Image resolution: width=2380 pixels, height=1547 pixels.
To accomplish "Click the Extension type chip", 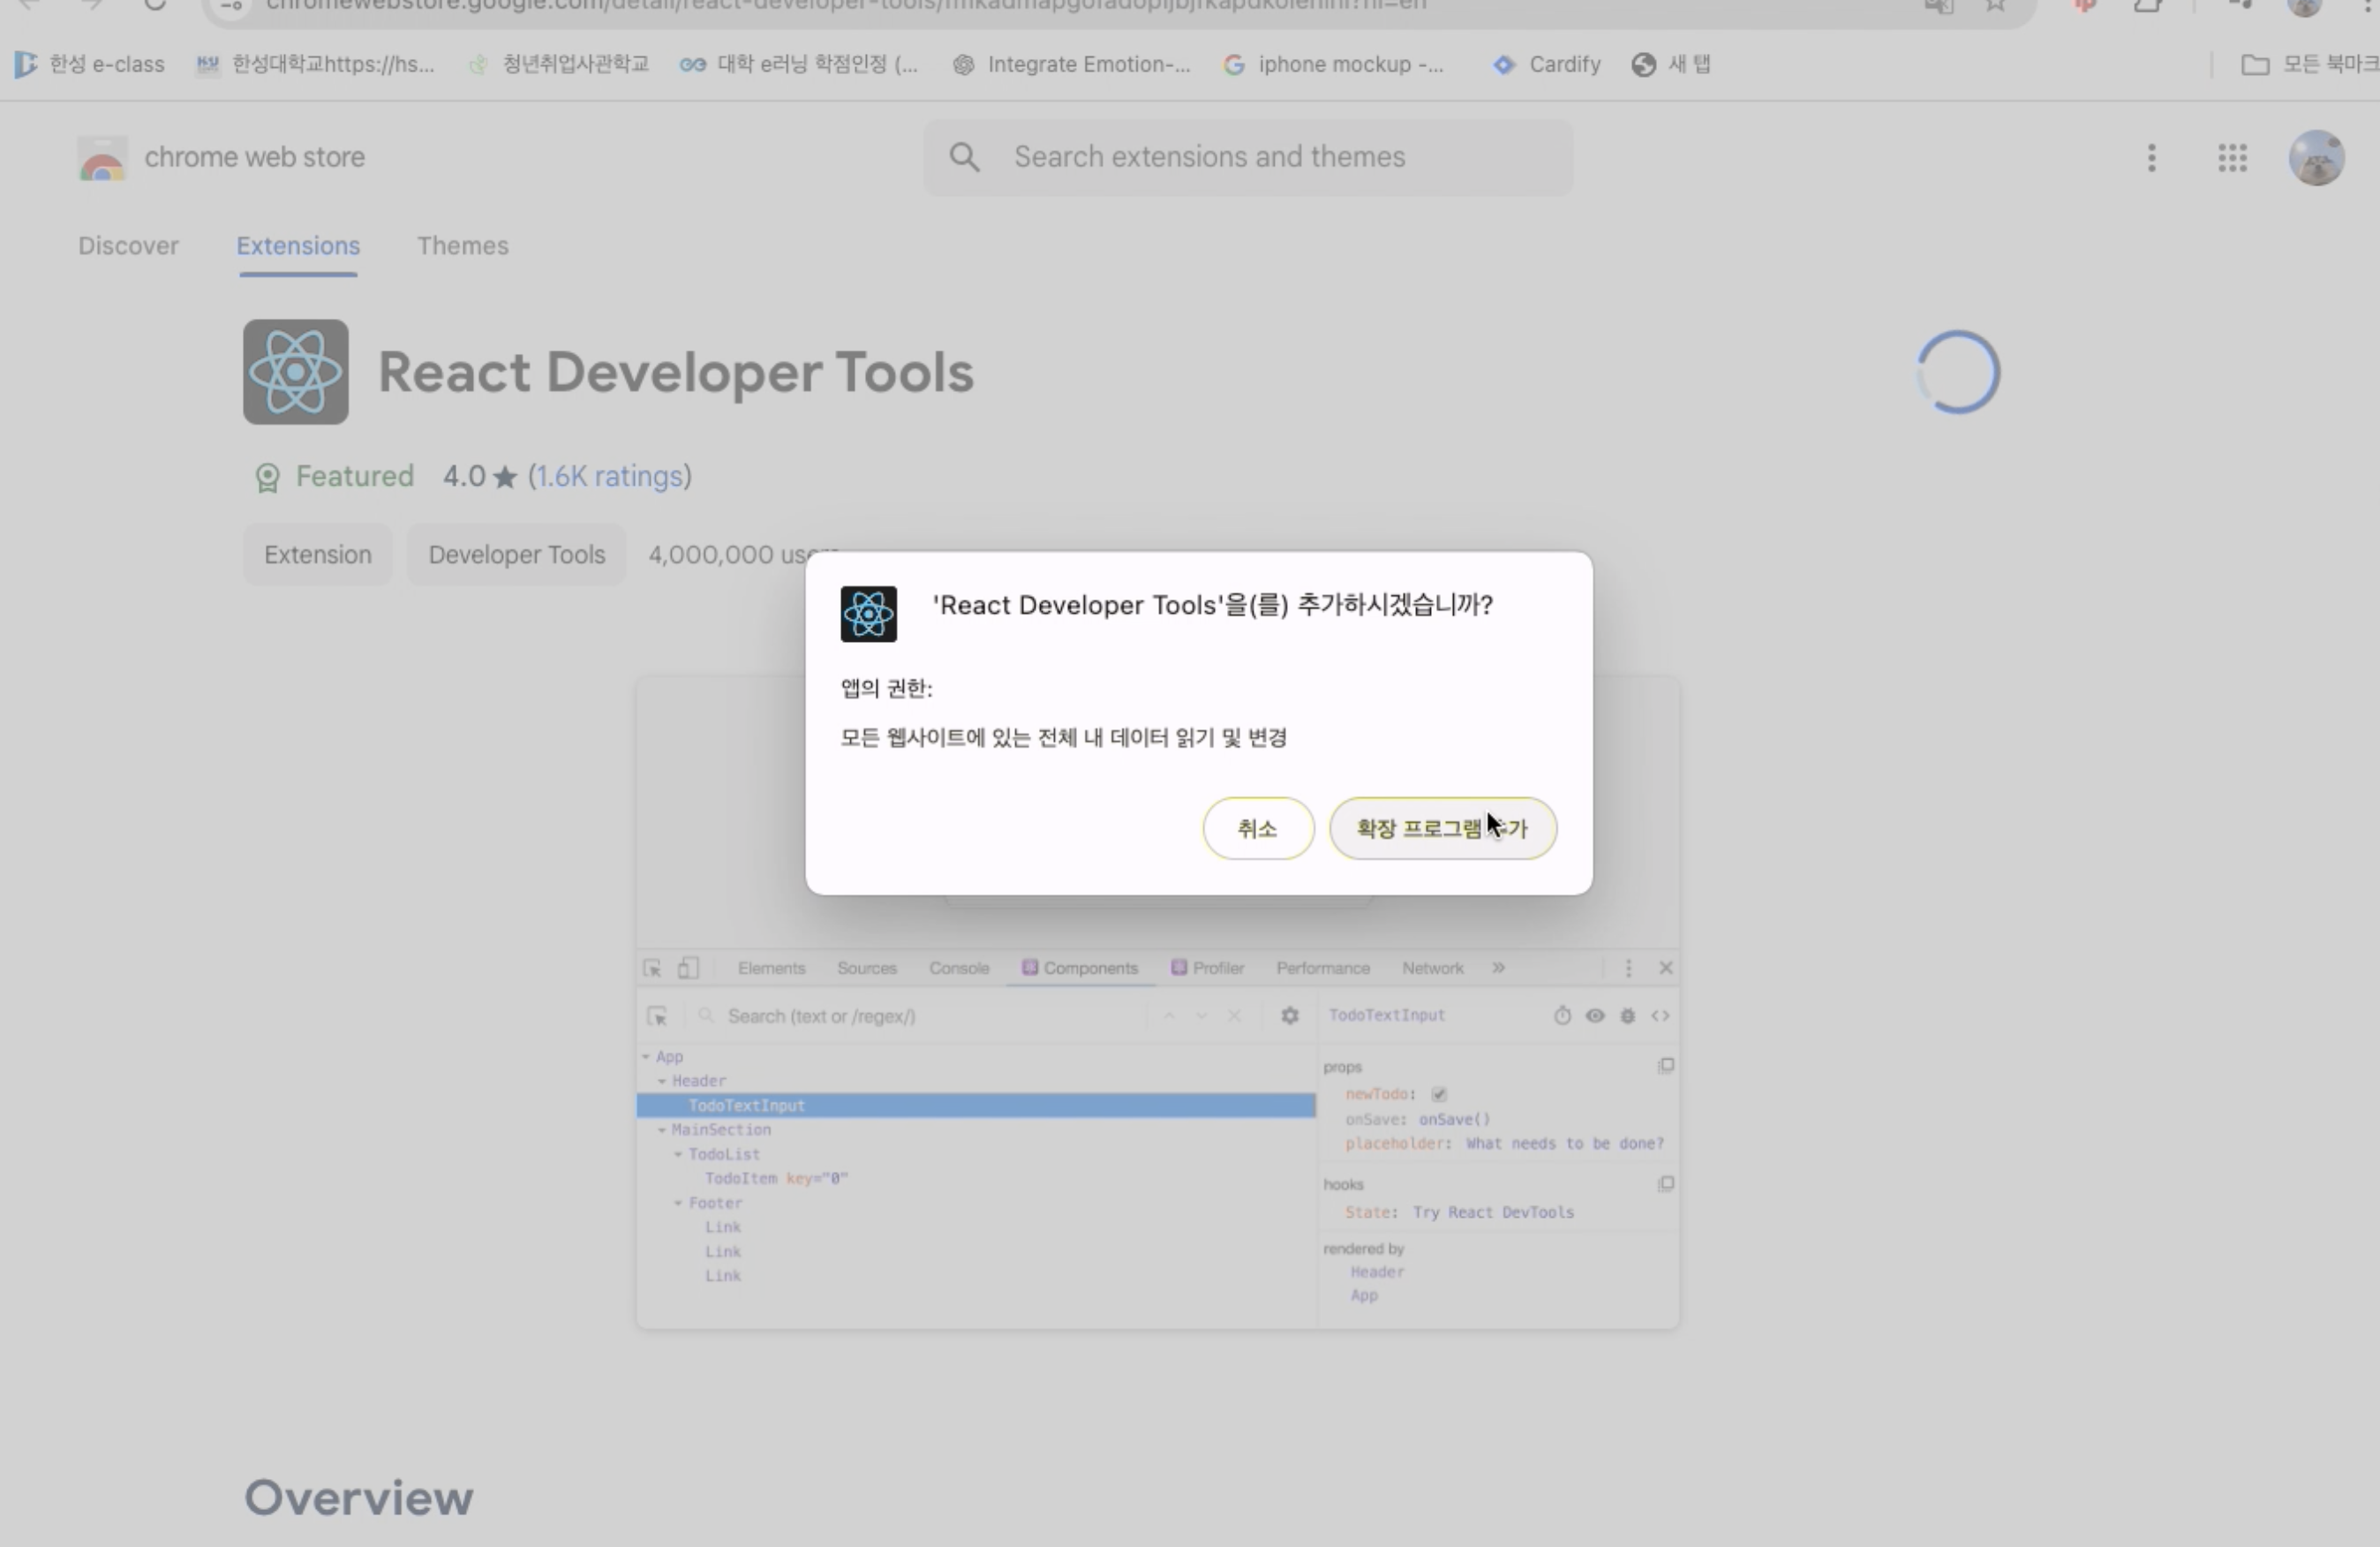I will point(317,555).
